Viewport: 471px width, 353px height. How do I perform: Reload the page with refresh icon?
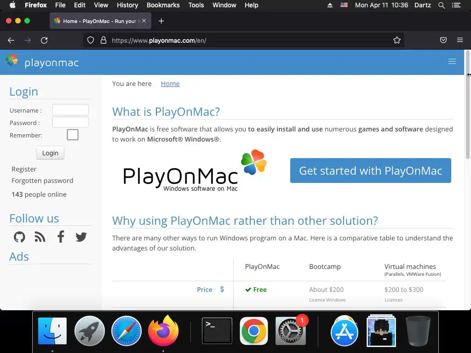pos(44,40)
